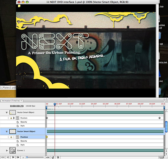Open the Animation panel options menu

pyautogui.click(x=166, y=101)
